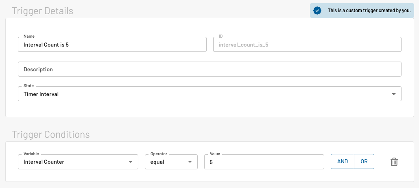Open the Operator dropdown showing equal
The image size is (419, 188).
click(x=171, y=162)
